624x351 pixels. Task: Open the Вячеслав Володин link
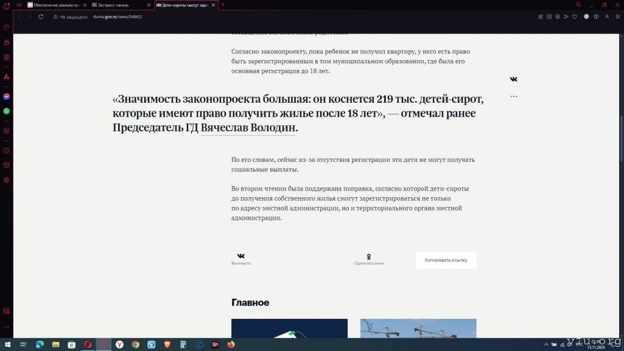pos(248,128)
